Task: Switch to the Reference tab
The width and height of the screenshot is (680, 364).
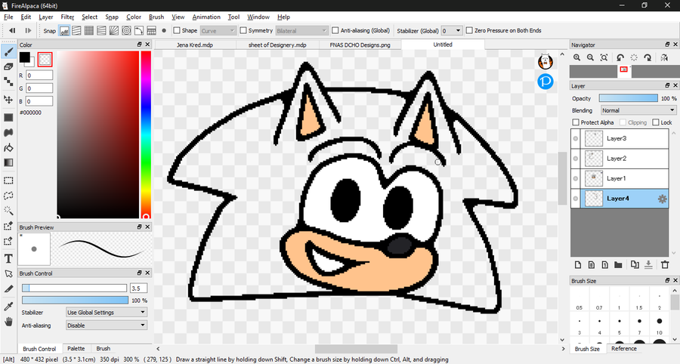Action: point(623,348)
